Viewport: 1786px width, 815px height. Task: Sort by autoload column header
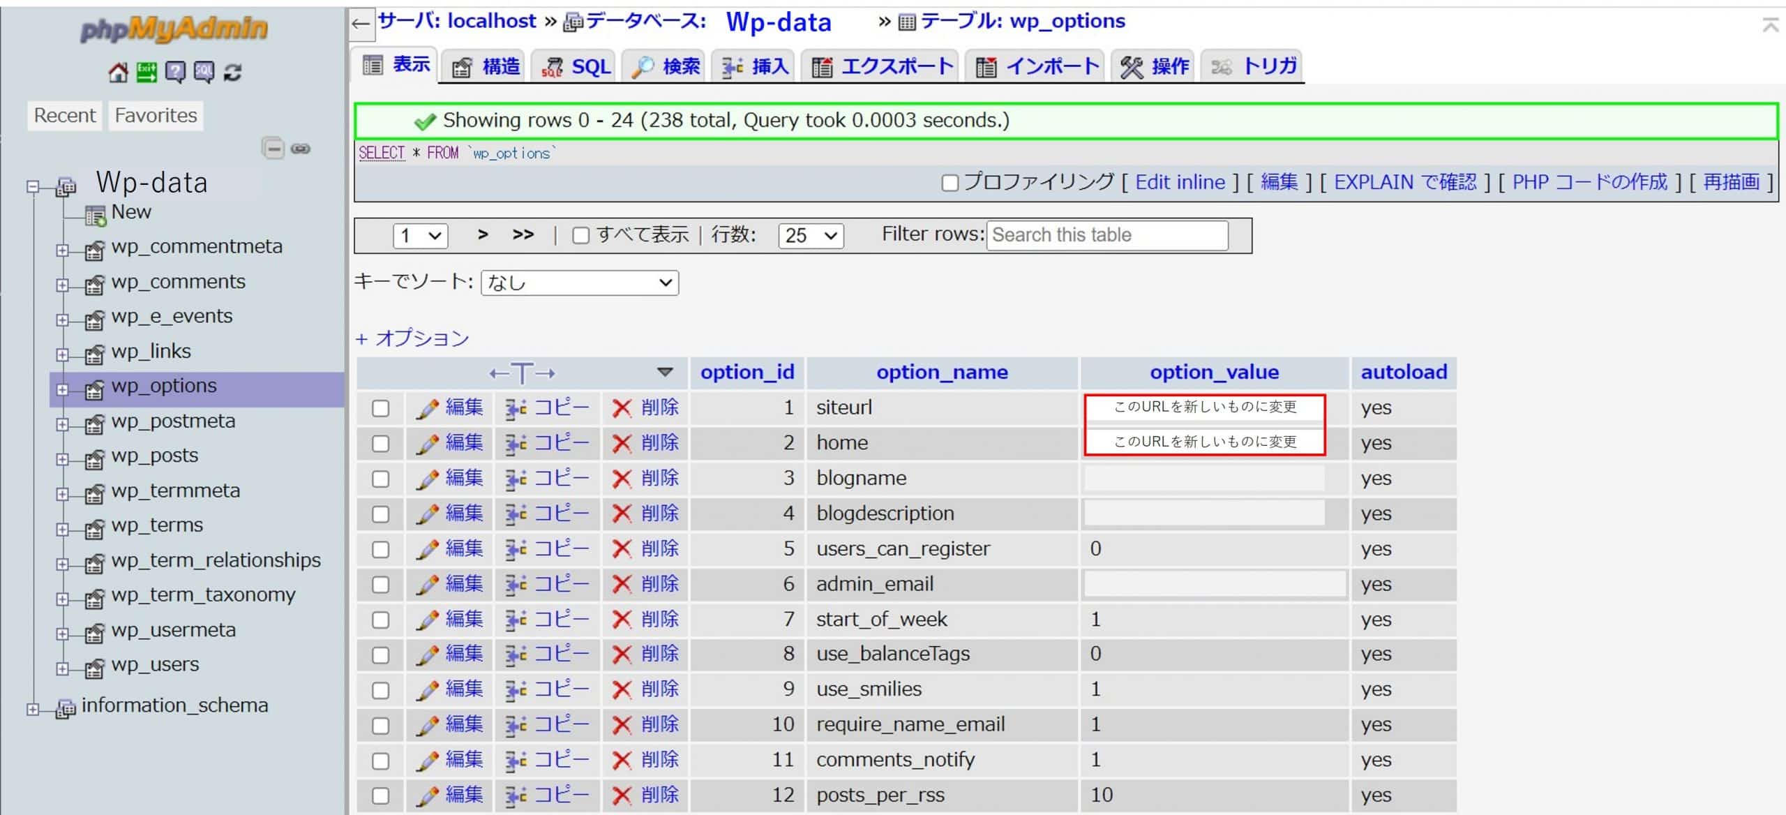click(x=1404, y=373)
